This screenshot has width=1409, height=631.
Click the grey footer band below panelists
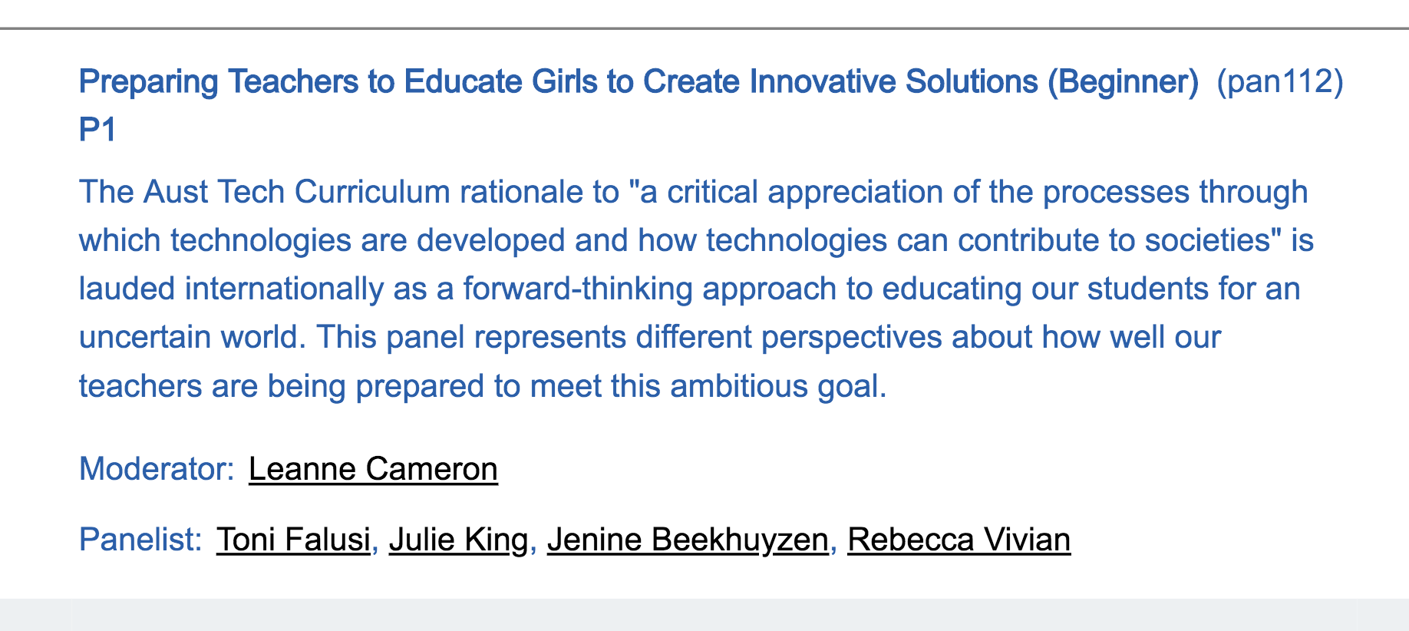tap(704, 615)
